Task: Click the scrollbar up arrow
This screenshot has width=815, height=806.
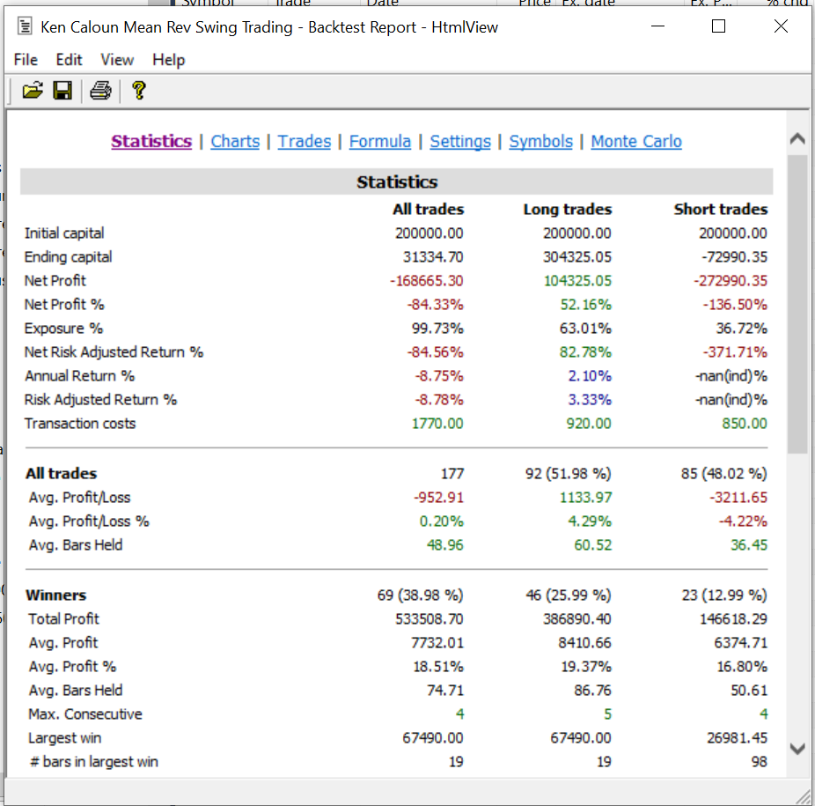Action: (797, 138)
